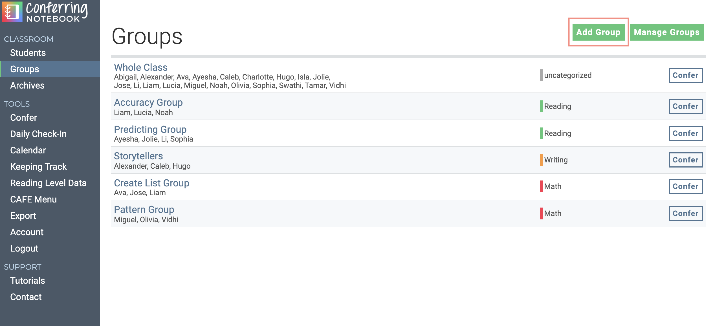Open CAFE Menu item
The width and height of the screenshot is (713, 326).
click(33, 199)
